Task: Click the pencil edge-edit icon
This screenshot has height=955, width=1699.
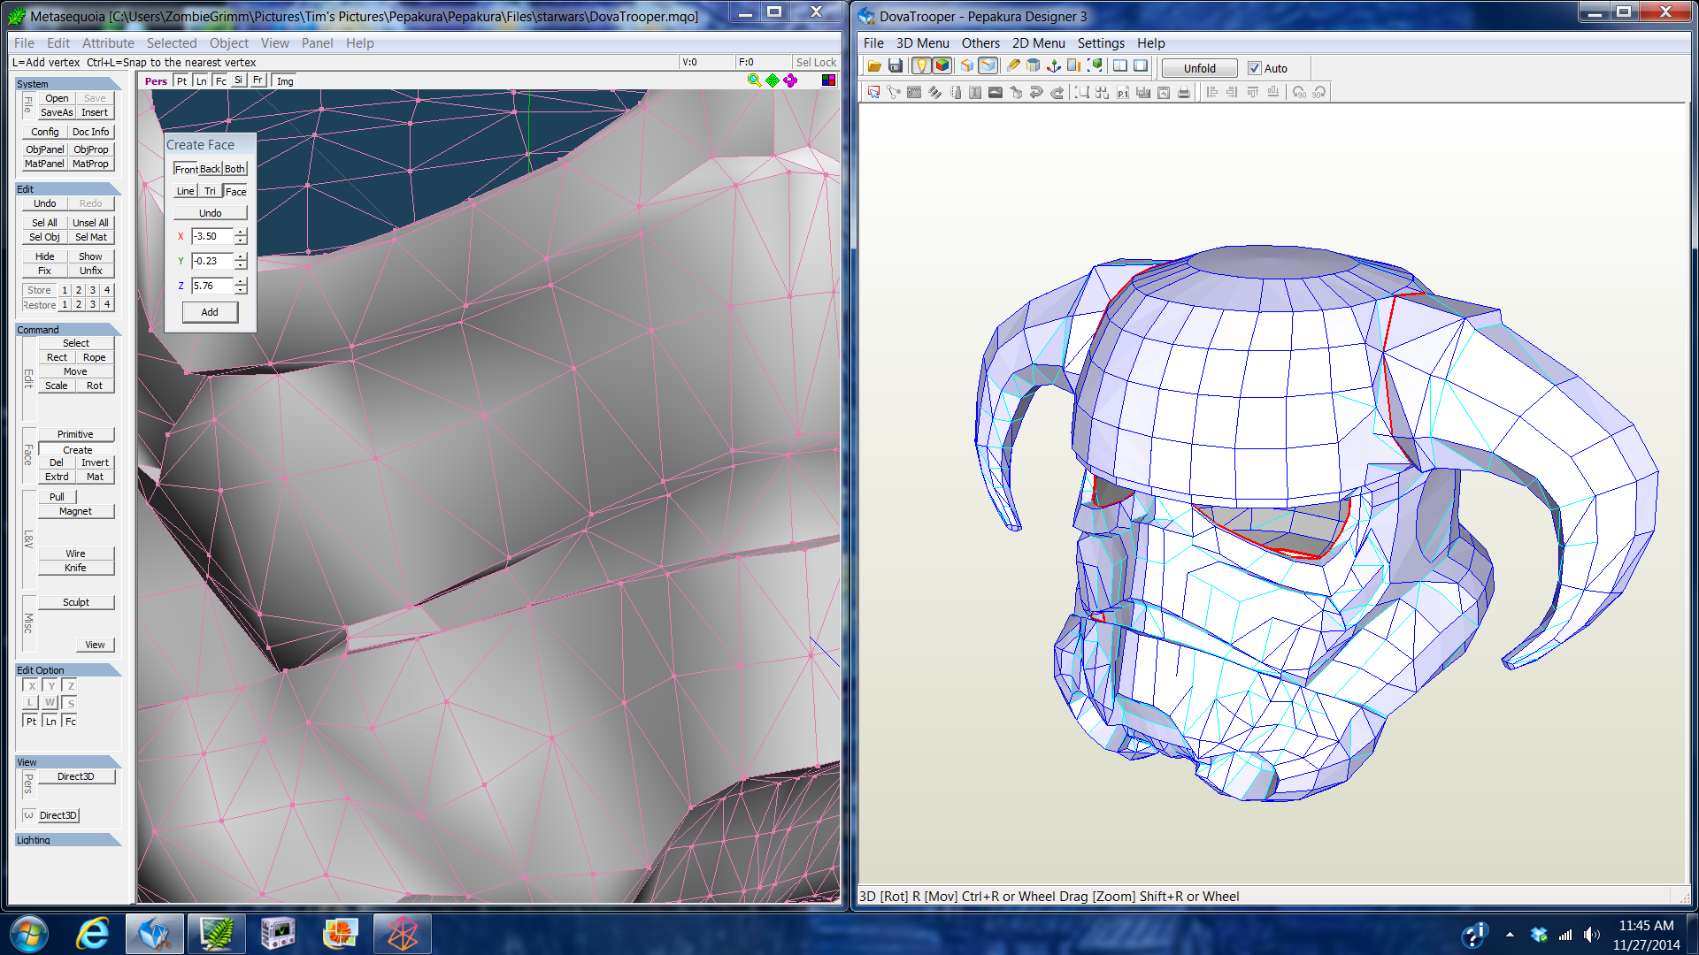Action: (1014, 65)
